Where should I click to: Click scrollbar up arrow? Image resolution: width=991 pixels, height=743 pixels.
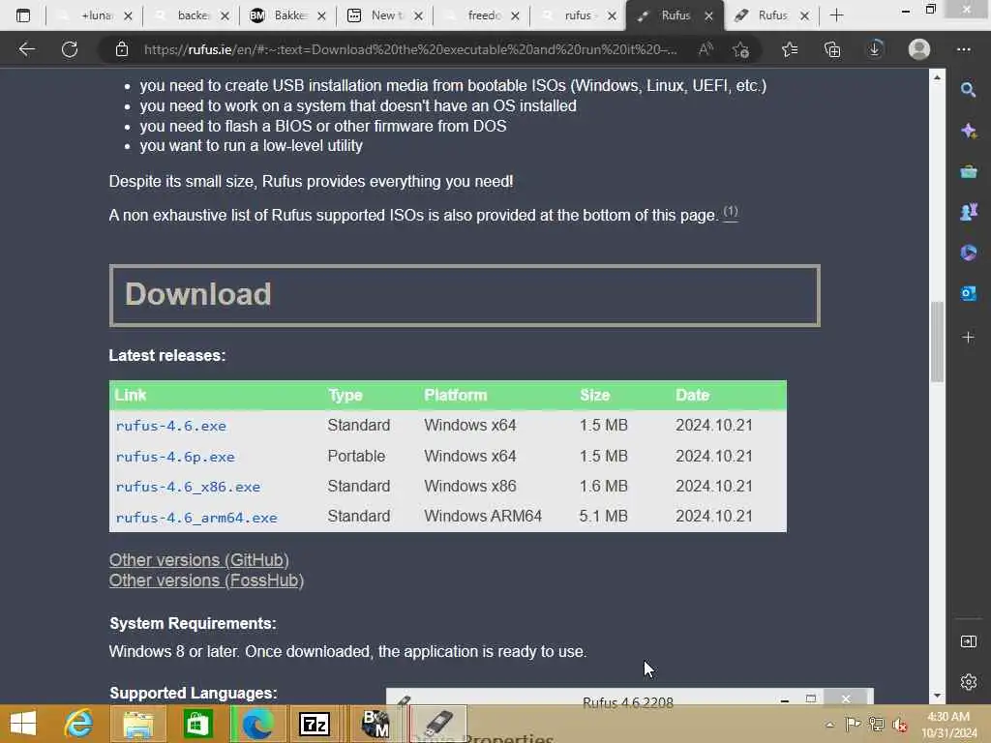pyautogui.click(x=937, y=77)
